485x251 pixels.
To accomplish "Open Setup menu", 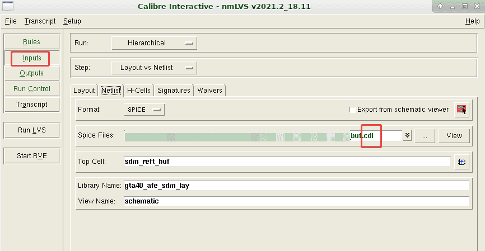I will pos(72,21).
